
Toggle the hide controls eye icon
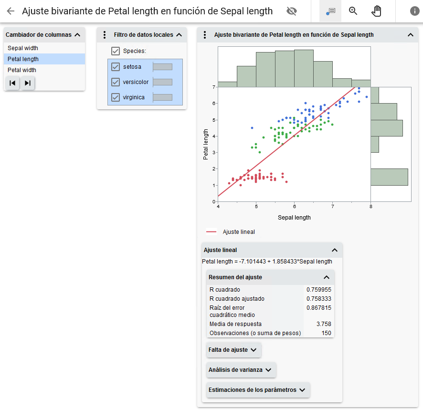click(291, 11)
